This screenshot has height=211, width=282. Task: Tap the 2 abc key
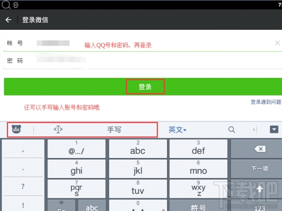(x=138, y=149)
